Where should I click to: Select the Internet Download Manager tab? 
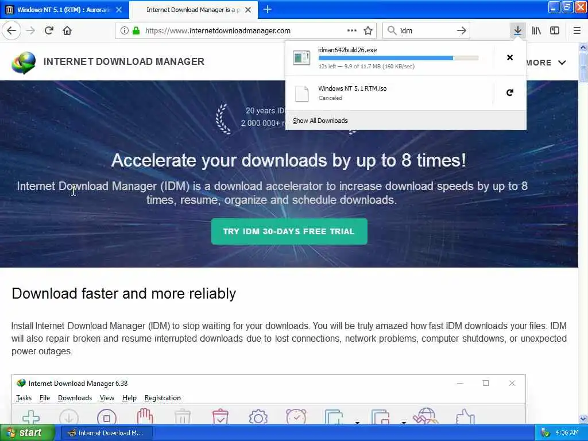pyautogui.click(x=194, y=10)
